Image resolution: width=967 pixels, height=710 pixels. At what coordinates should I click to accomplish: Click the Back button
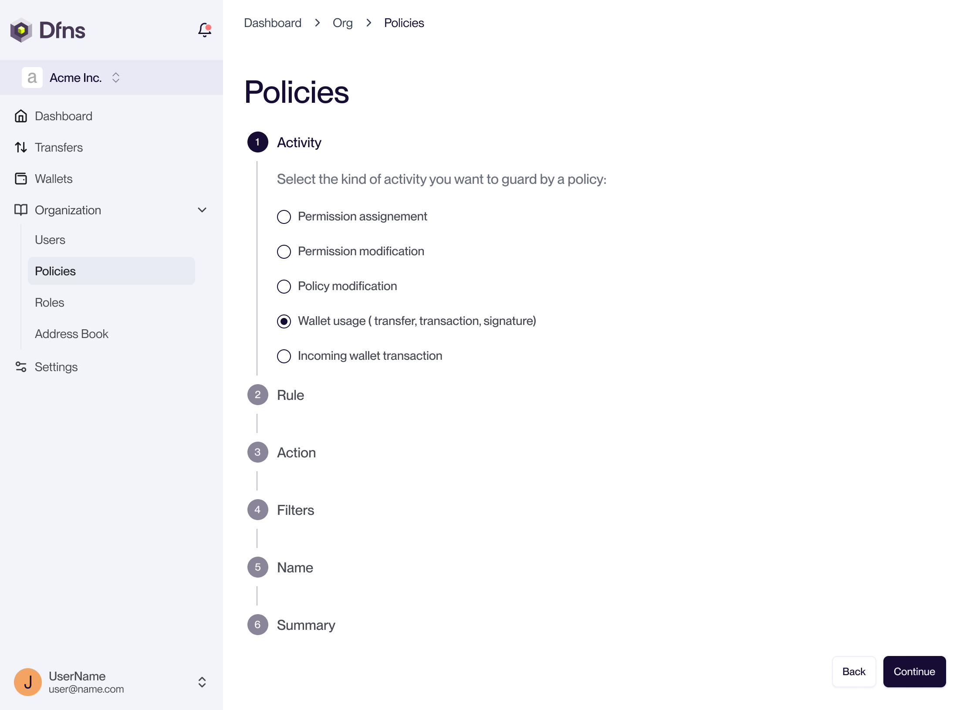853,671
